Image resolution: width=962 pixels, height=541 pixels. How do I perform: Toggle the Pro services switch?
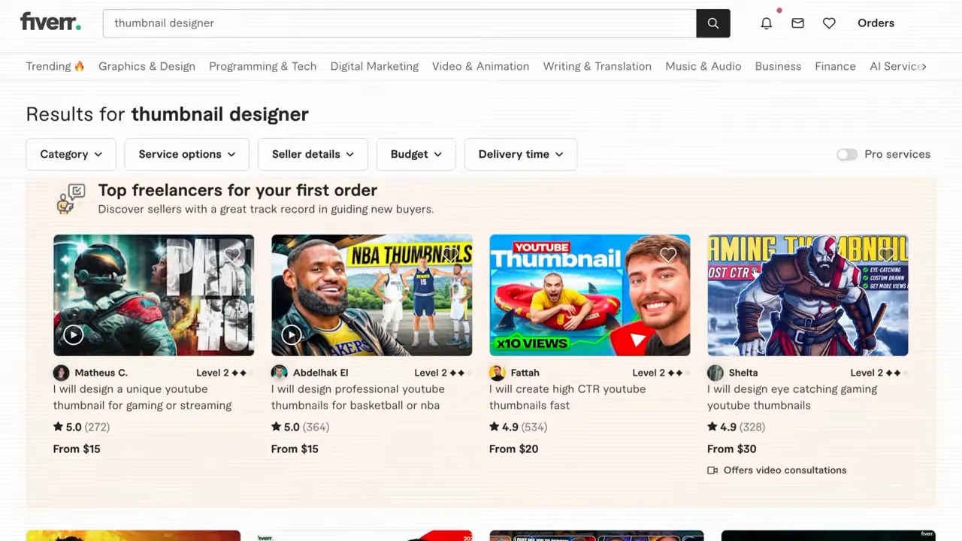pos(847,154)
